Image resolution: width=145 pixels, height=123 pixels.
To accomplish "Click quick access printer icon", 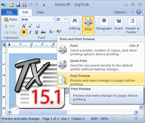I will coord(24,5).
